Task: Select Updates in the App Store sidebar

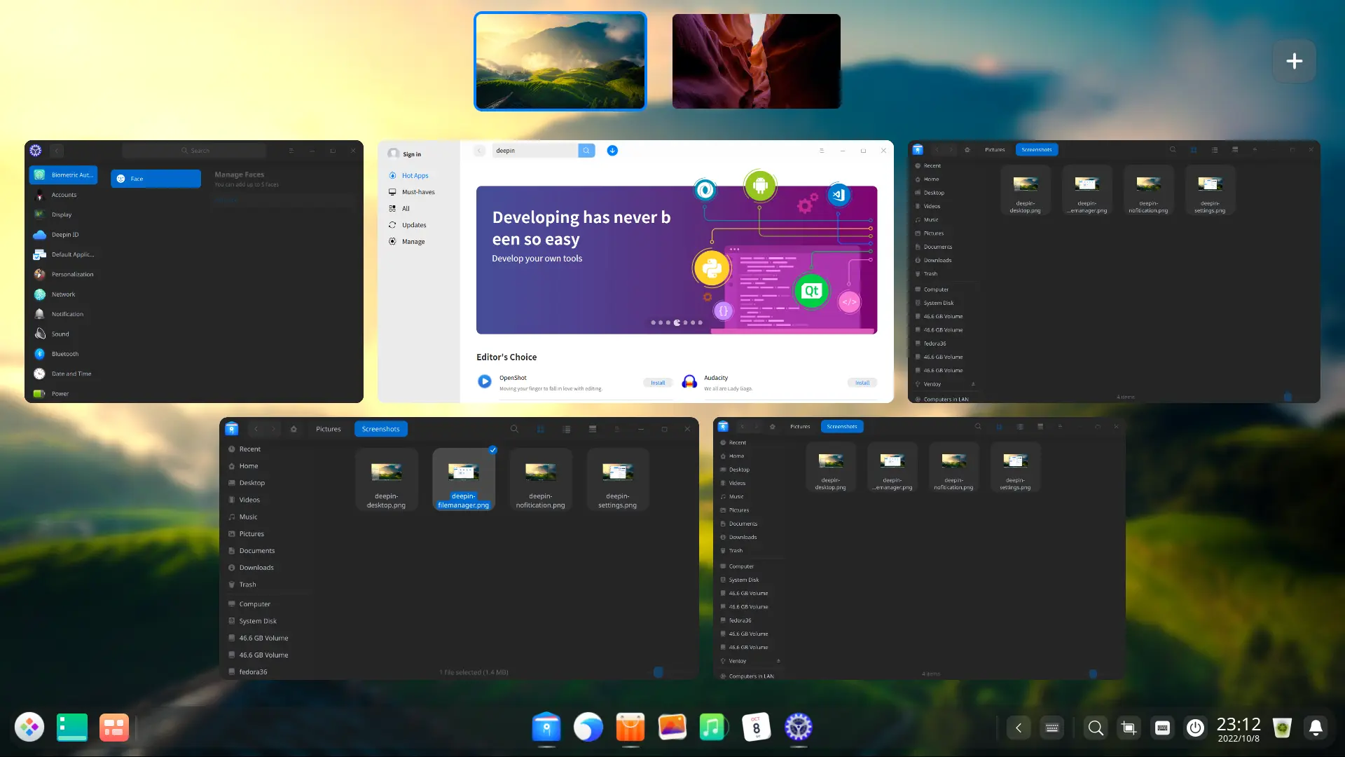Action: tap(414, 225)
